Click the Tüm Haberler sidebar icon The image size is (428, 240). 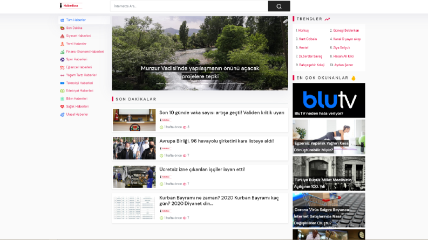click(62, 20)
